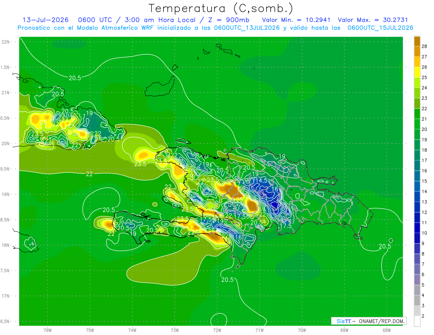This screenshot has height=335, width=434.
Task: Click the '69W' longitude axis label
Action: pyautogui.click(x=344, y=330)
